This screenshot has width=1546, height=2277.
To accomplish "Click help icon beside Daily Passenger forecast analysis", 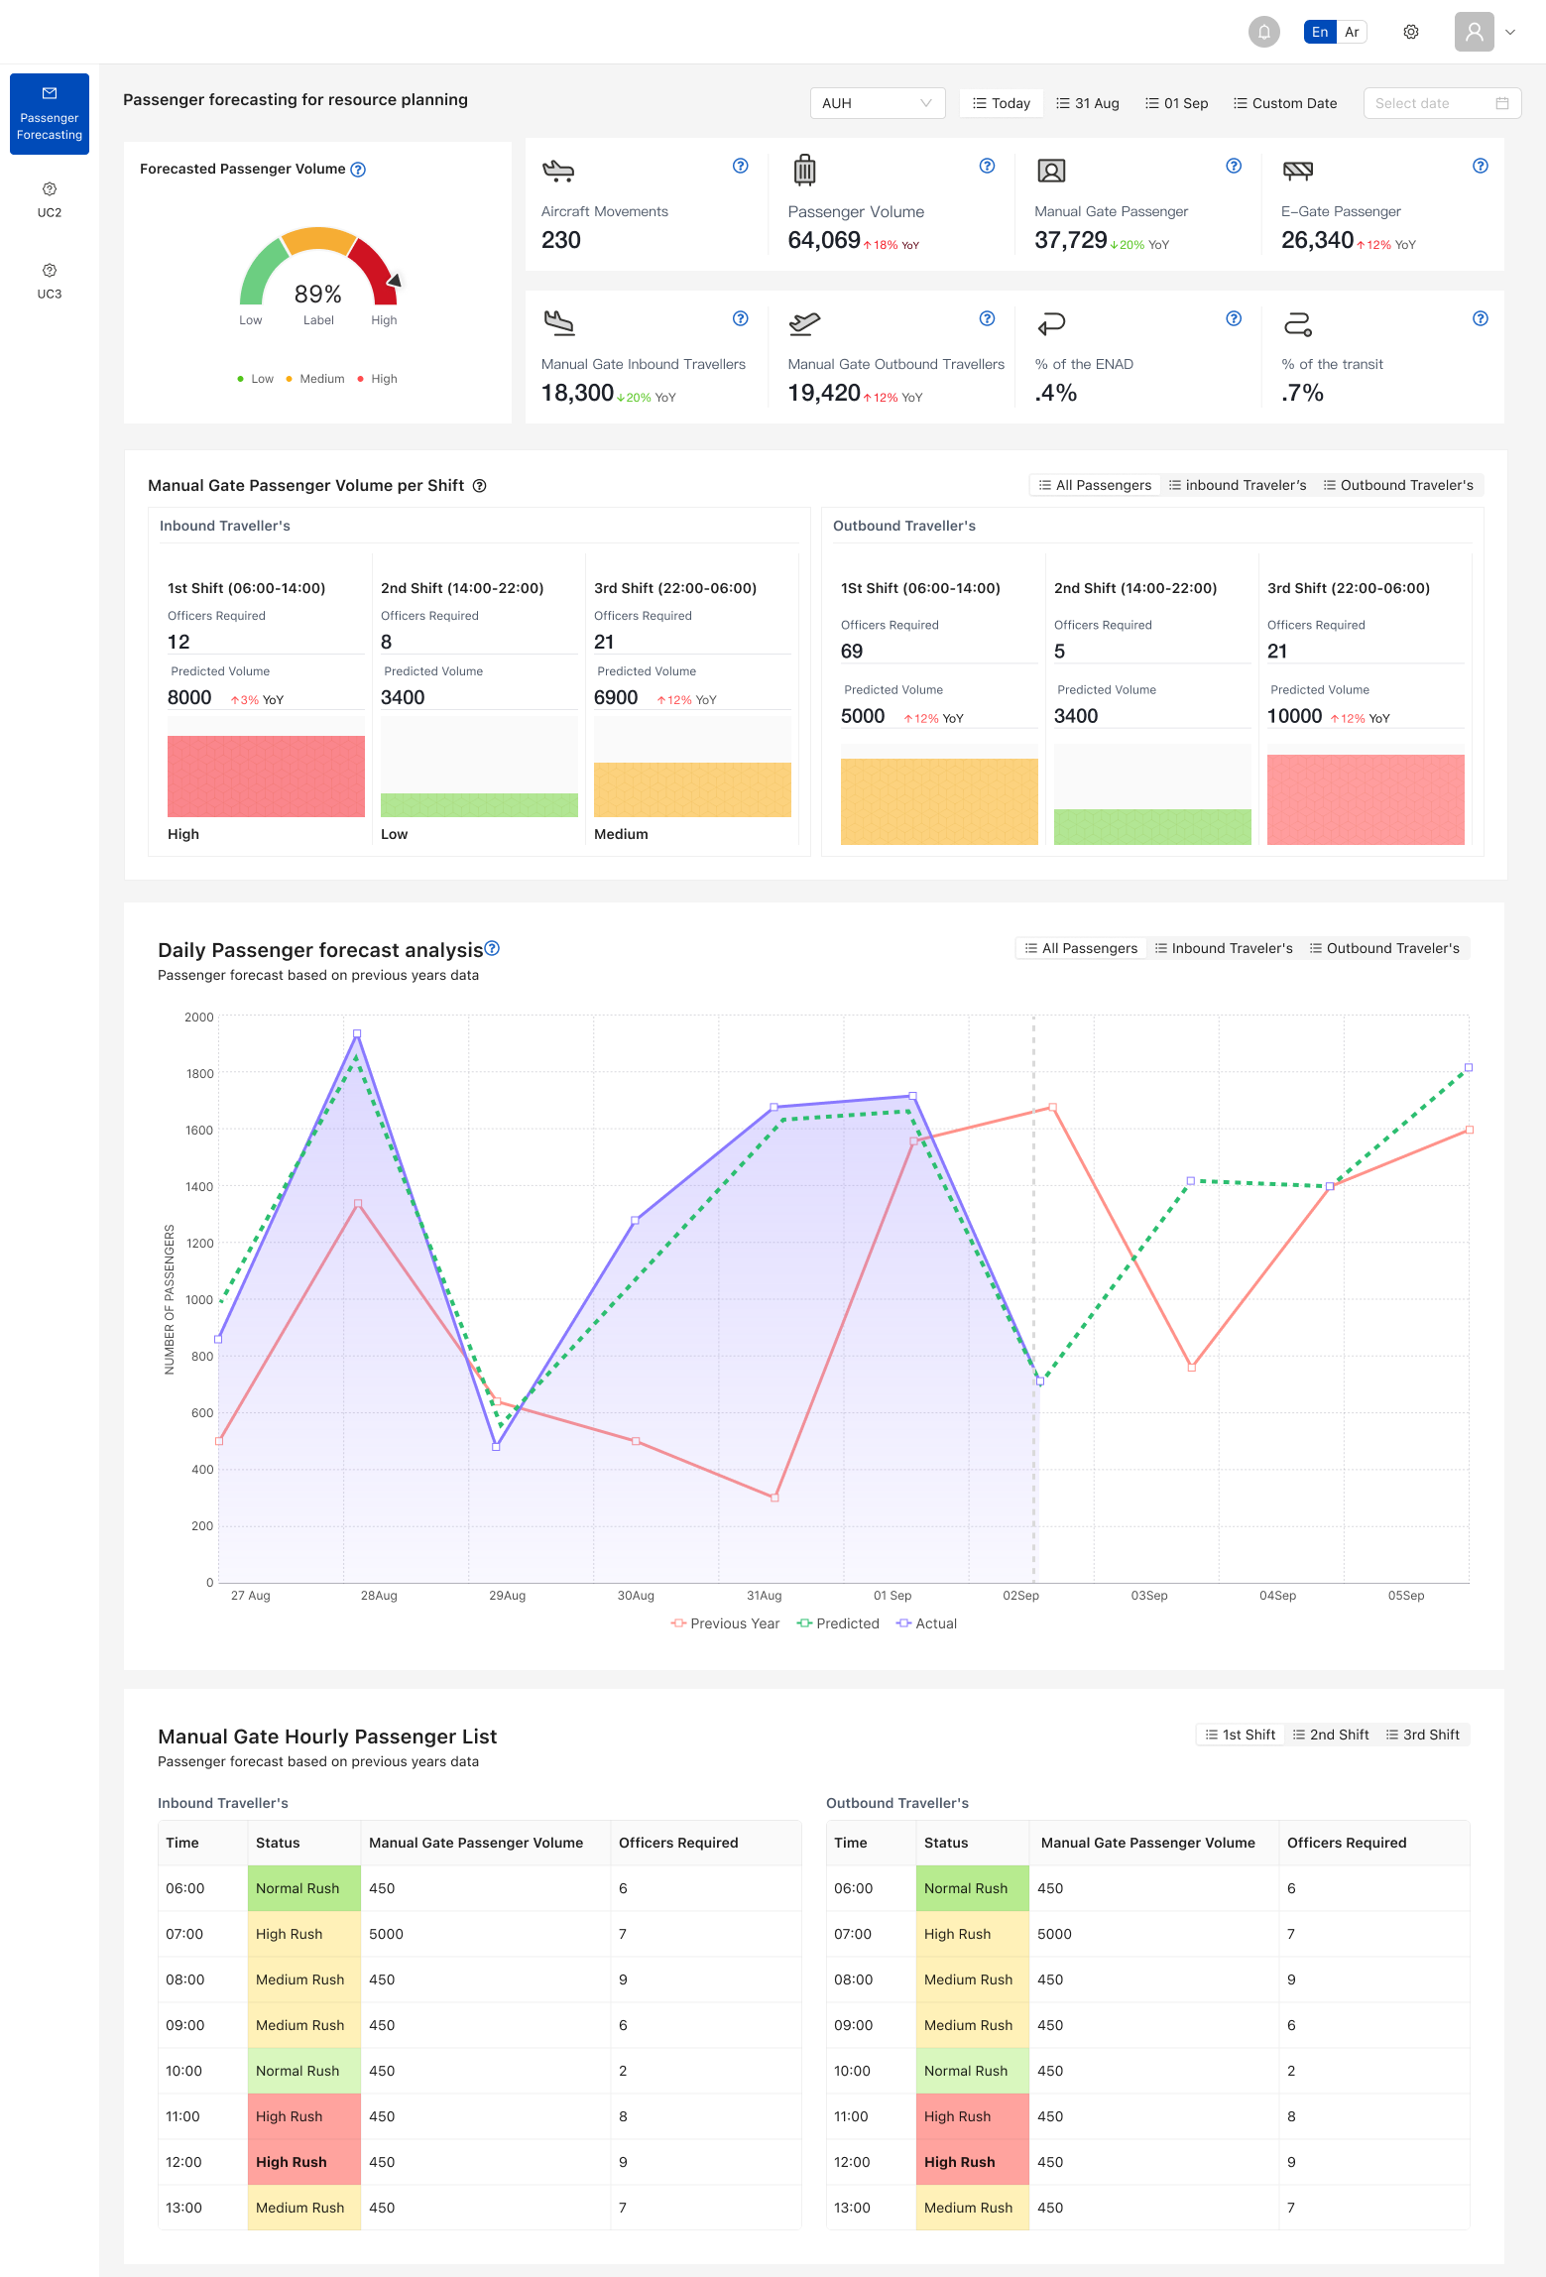I will point(492,948).
